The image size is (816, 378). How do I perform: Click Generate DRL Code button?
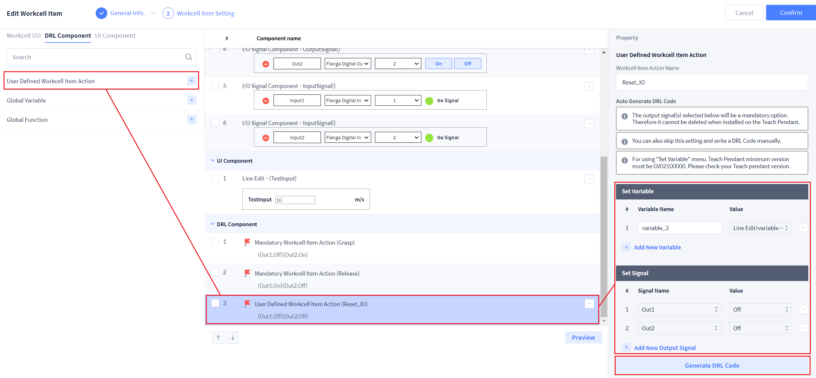(712, 365)
